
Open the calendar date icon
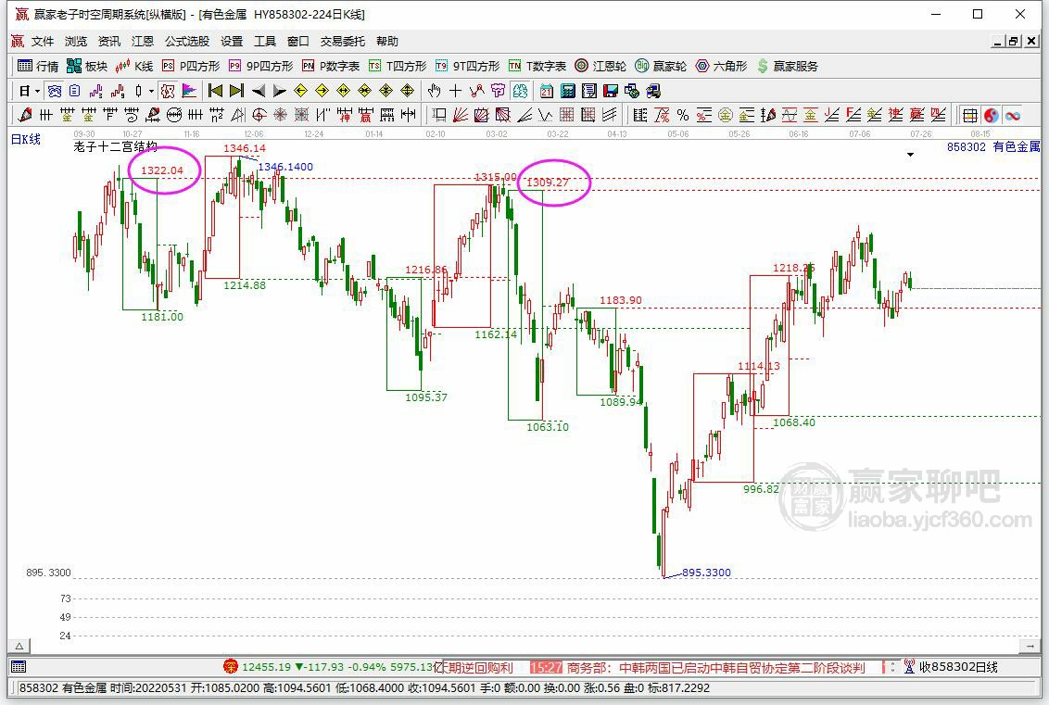[x=547, y=91]
